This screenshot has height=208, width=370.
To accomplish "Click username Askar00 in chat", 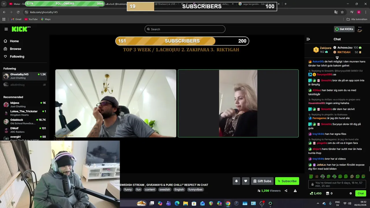I will (318, 62).
